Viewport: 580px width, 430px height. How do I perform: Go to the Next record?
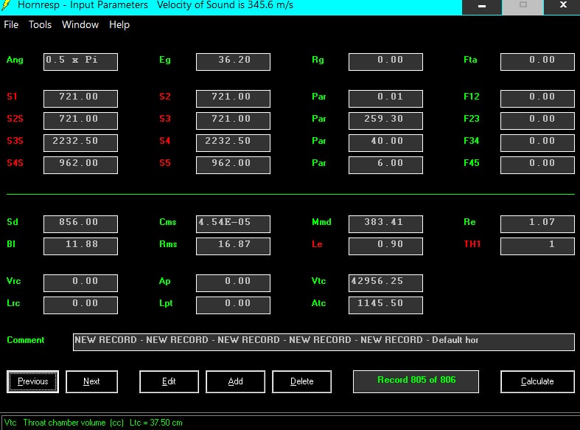coord(91,381)
